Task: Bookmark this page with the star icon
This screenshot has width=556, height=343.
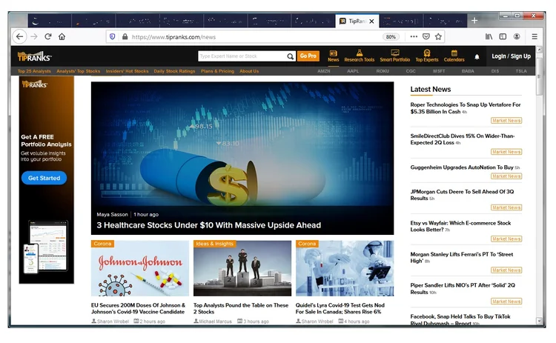Action: 438,36
